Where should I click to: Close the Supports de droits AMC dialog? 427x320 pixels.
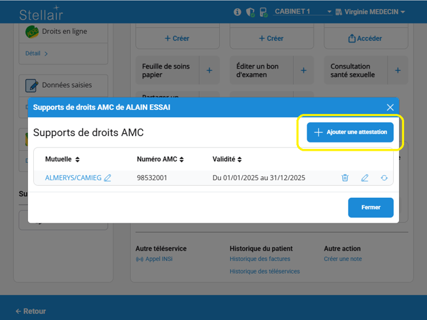(x=390, y=108)
